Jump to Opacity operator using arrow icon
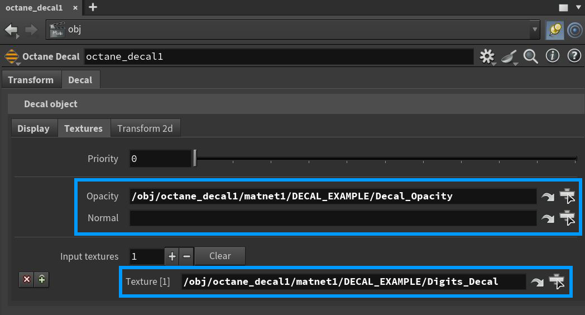This screenshot has height=315, width=585. pyautogui.click(x=548, y=197)
